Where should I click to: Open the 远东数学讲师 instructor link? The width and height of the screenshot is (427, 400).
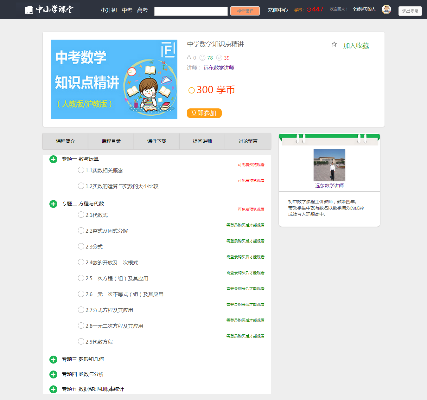tap(219, 68)
